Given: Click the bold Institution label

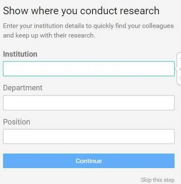Looking at the screenshot, I should click(x=20, y=54).
